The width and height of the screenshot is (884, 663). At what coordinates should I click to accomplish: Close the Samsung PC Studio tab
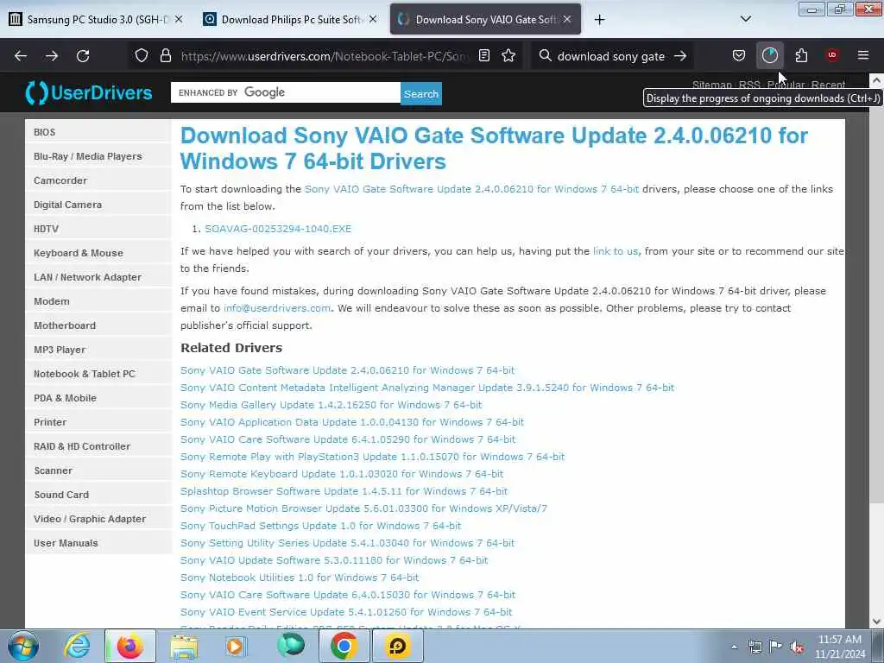click(179, 20)
